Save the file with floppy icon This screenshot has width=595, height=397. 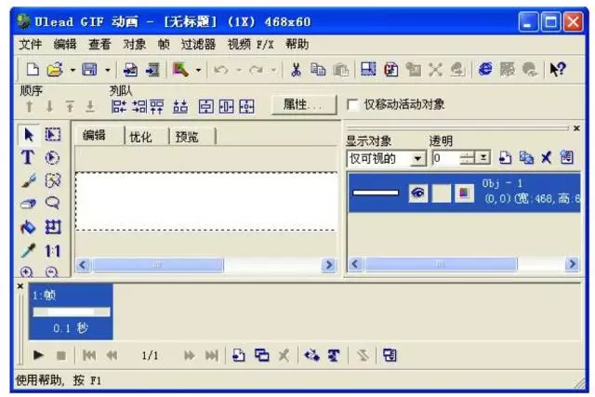[x=89, y=70]
